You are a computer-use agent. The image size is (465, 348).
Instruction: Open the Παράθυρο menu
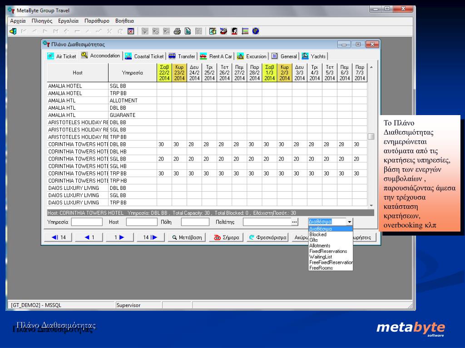tap(97, 21)
